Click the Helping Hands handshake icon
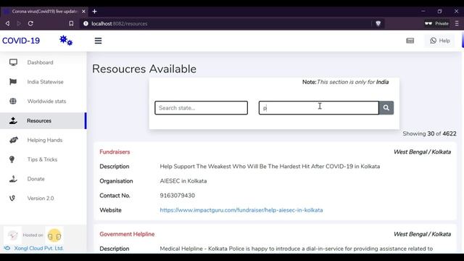This screenshot has width=464, height=261. 14,140
